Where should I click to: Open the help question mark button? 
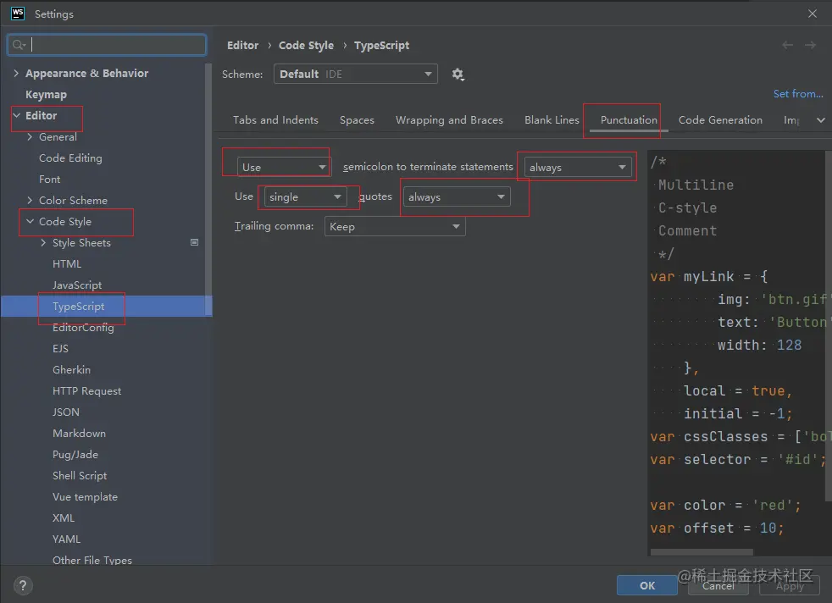[23, 585]
